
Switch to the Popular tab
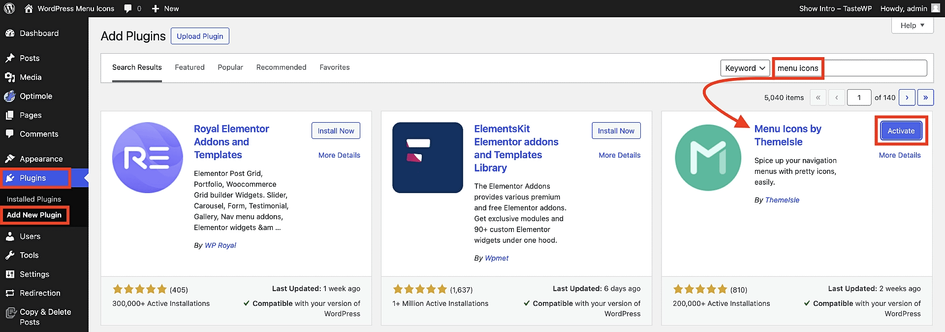(230, 67)
